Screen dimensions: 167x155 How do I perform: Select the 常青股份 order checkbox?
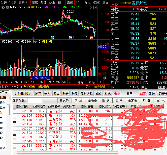[x=15, y=141]
